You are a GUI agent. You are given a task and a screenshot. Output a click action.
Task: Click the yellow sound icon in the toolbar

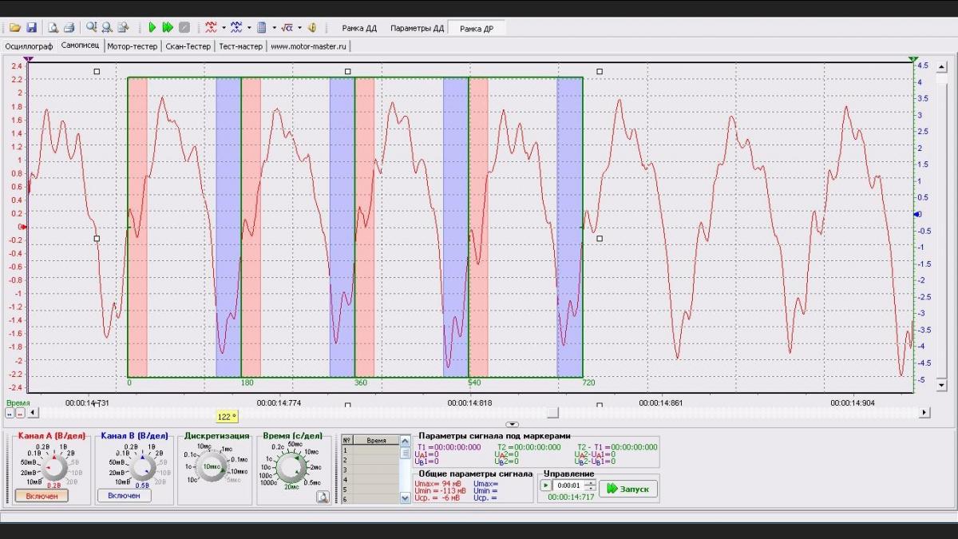pos(312,27)
